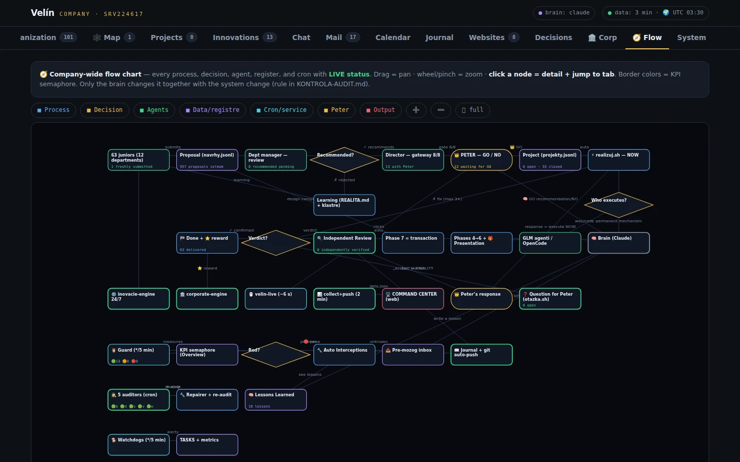This screenshot has height=462, width=740.
Task: Open the collect+push node
Action: pos(344,299)
